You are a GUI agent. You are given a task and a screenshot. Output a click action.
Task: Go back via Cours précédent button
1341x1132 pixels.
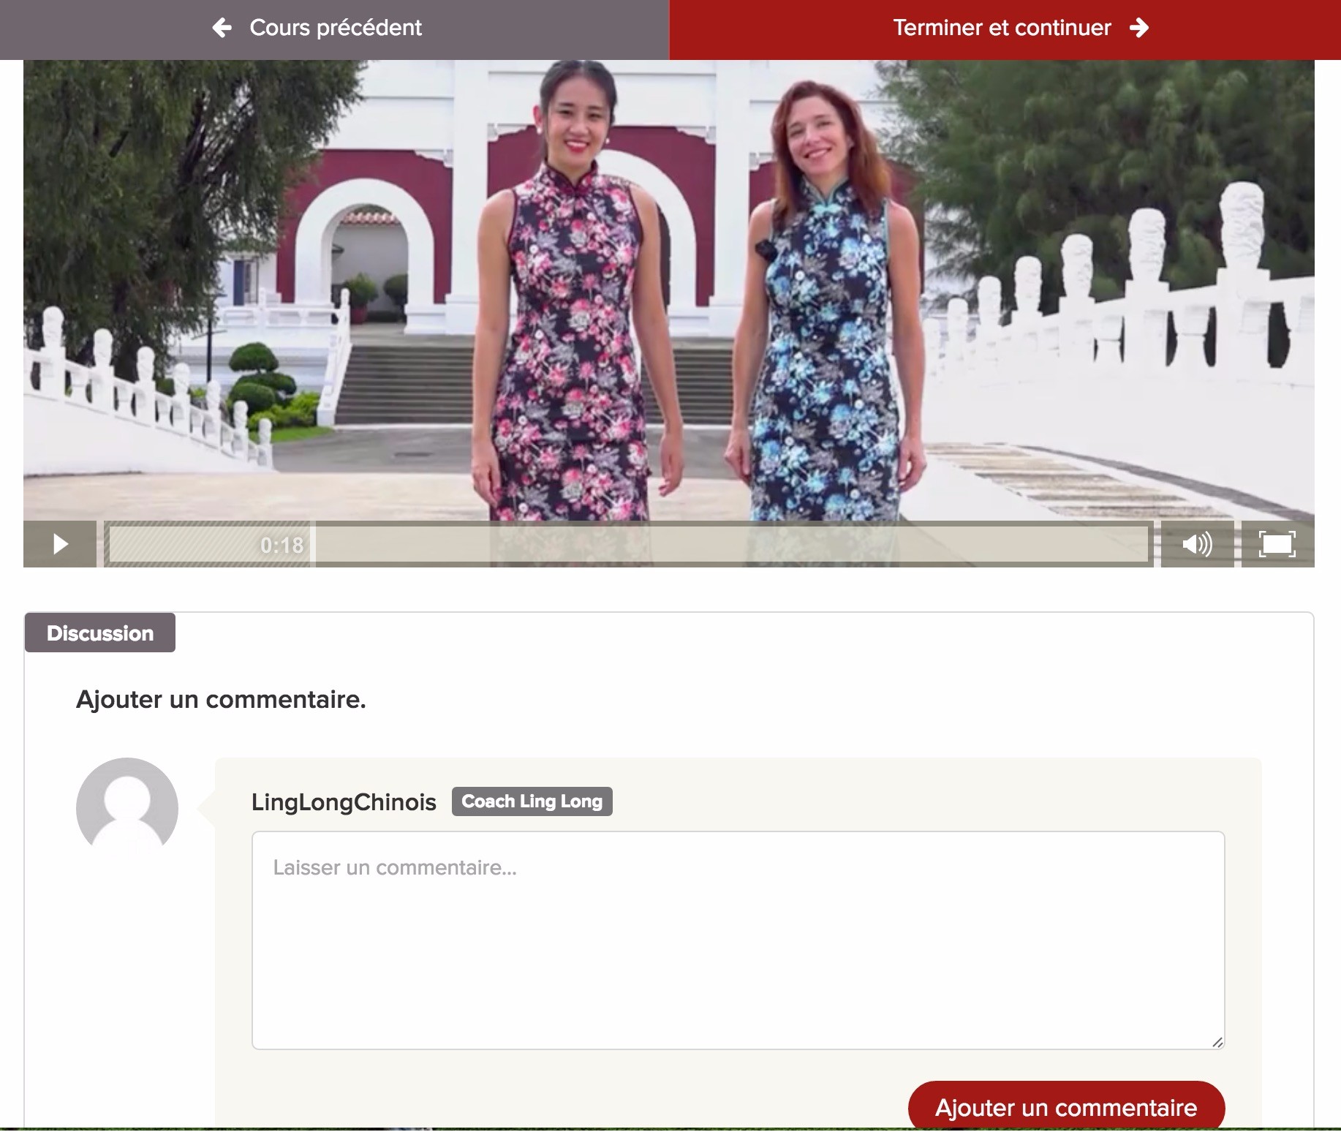point(334,29)
